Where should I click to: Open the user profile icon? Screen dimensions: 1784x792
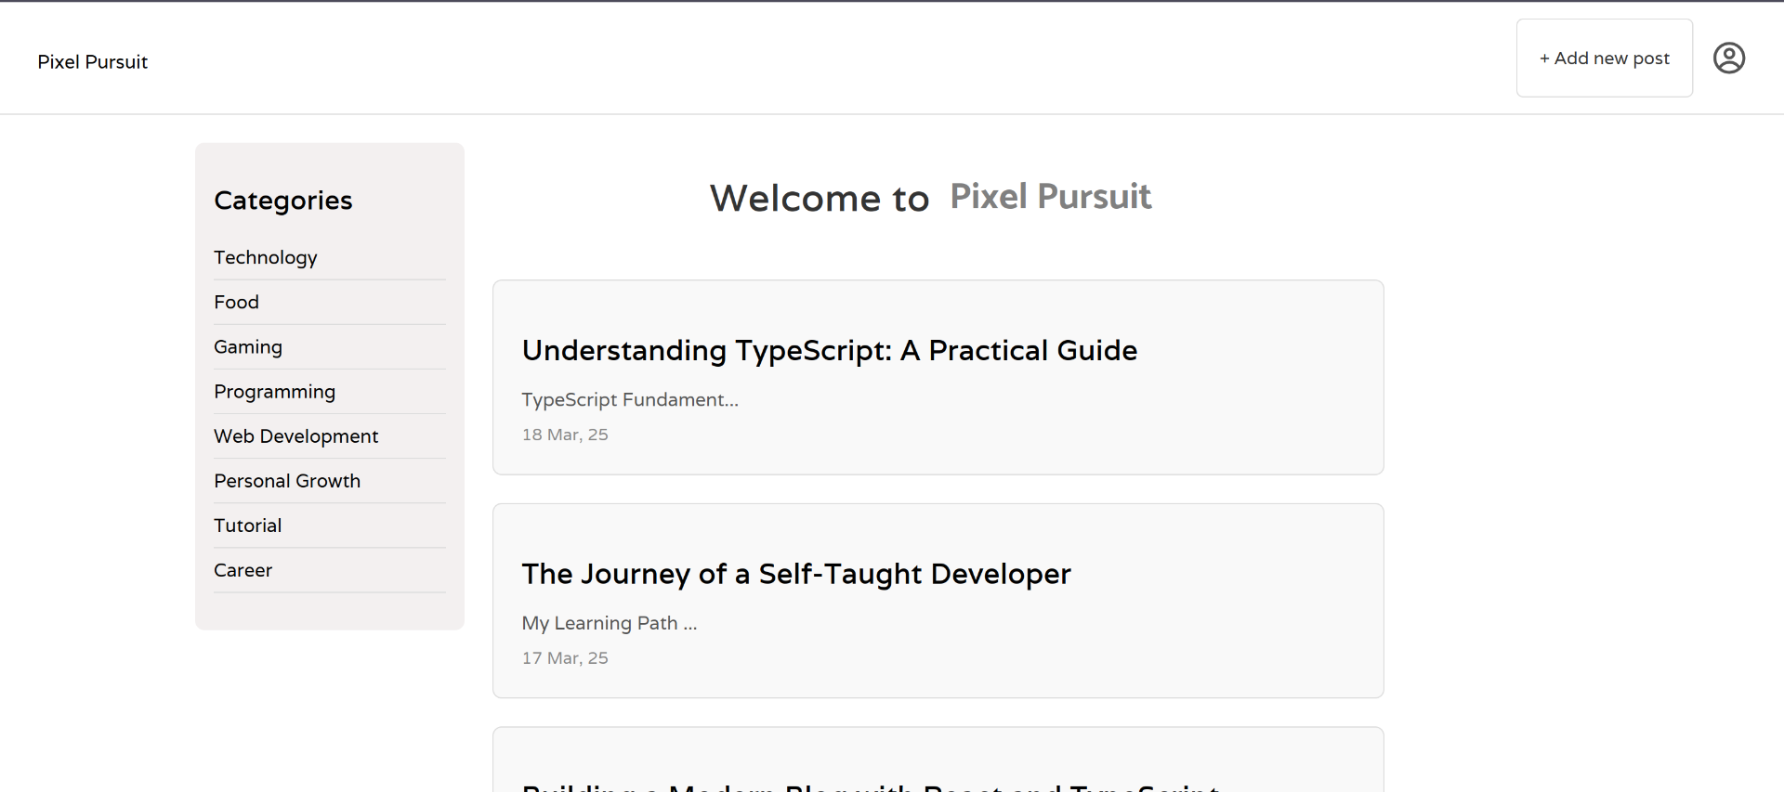[x=1728, y=58]
